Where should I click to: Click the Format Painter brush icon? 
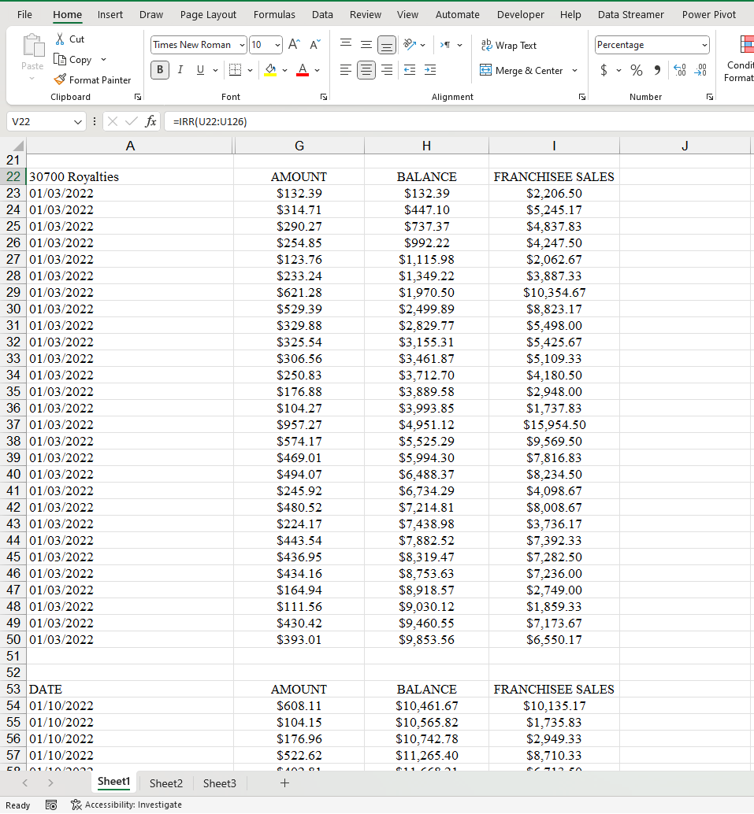click(x=60, y=80)
